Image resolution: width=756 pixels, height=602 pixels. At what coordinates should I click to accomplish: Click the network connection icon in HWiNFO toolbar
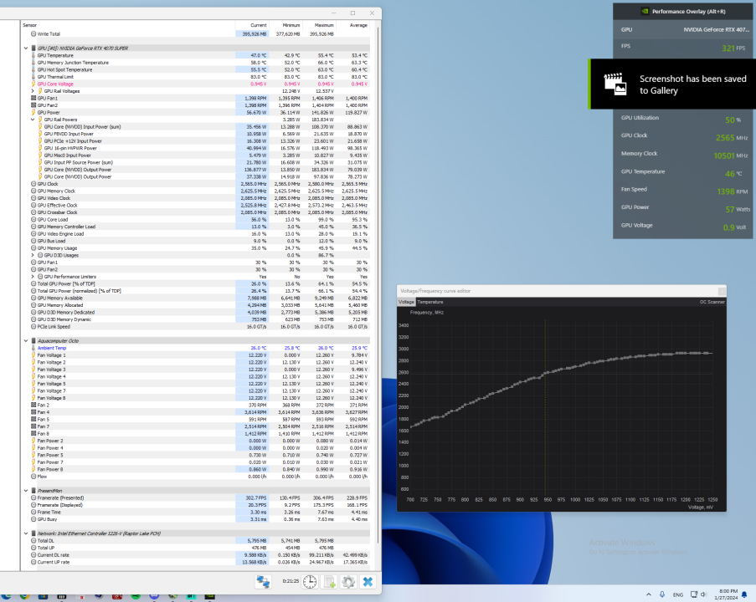(264, 581)
